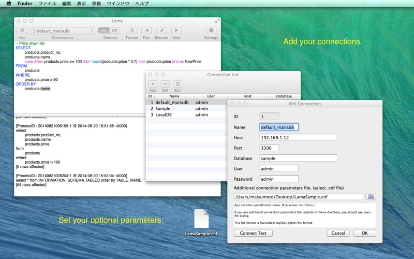Click the Host field 192.168.1.12

299,137
